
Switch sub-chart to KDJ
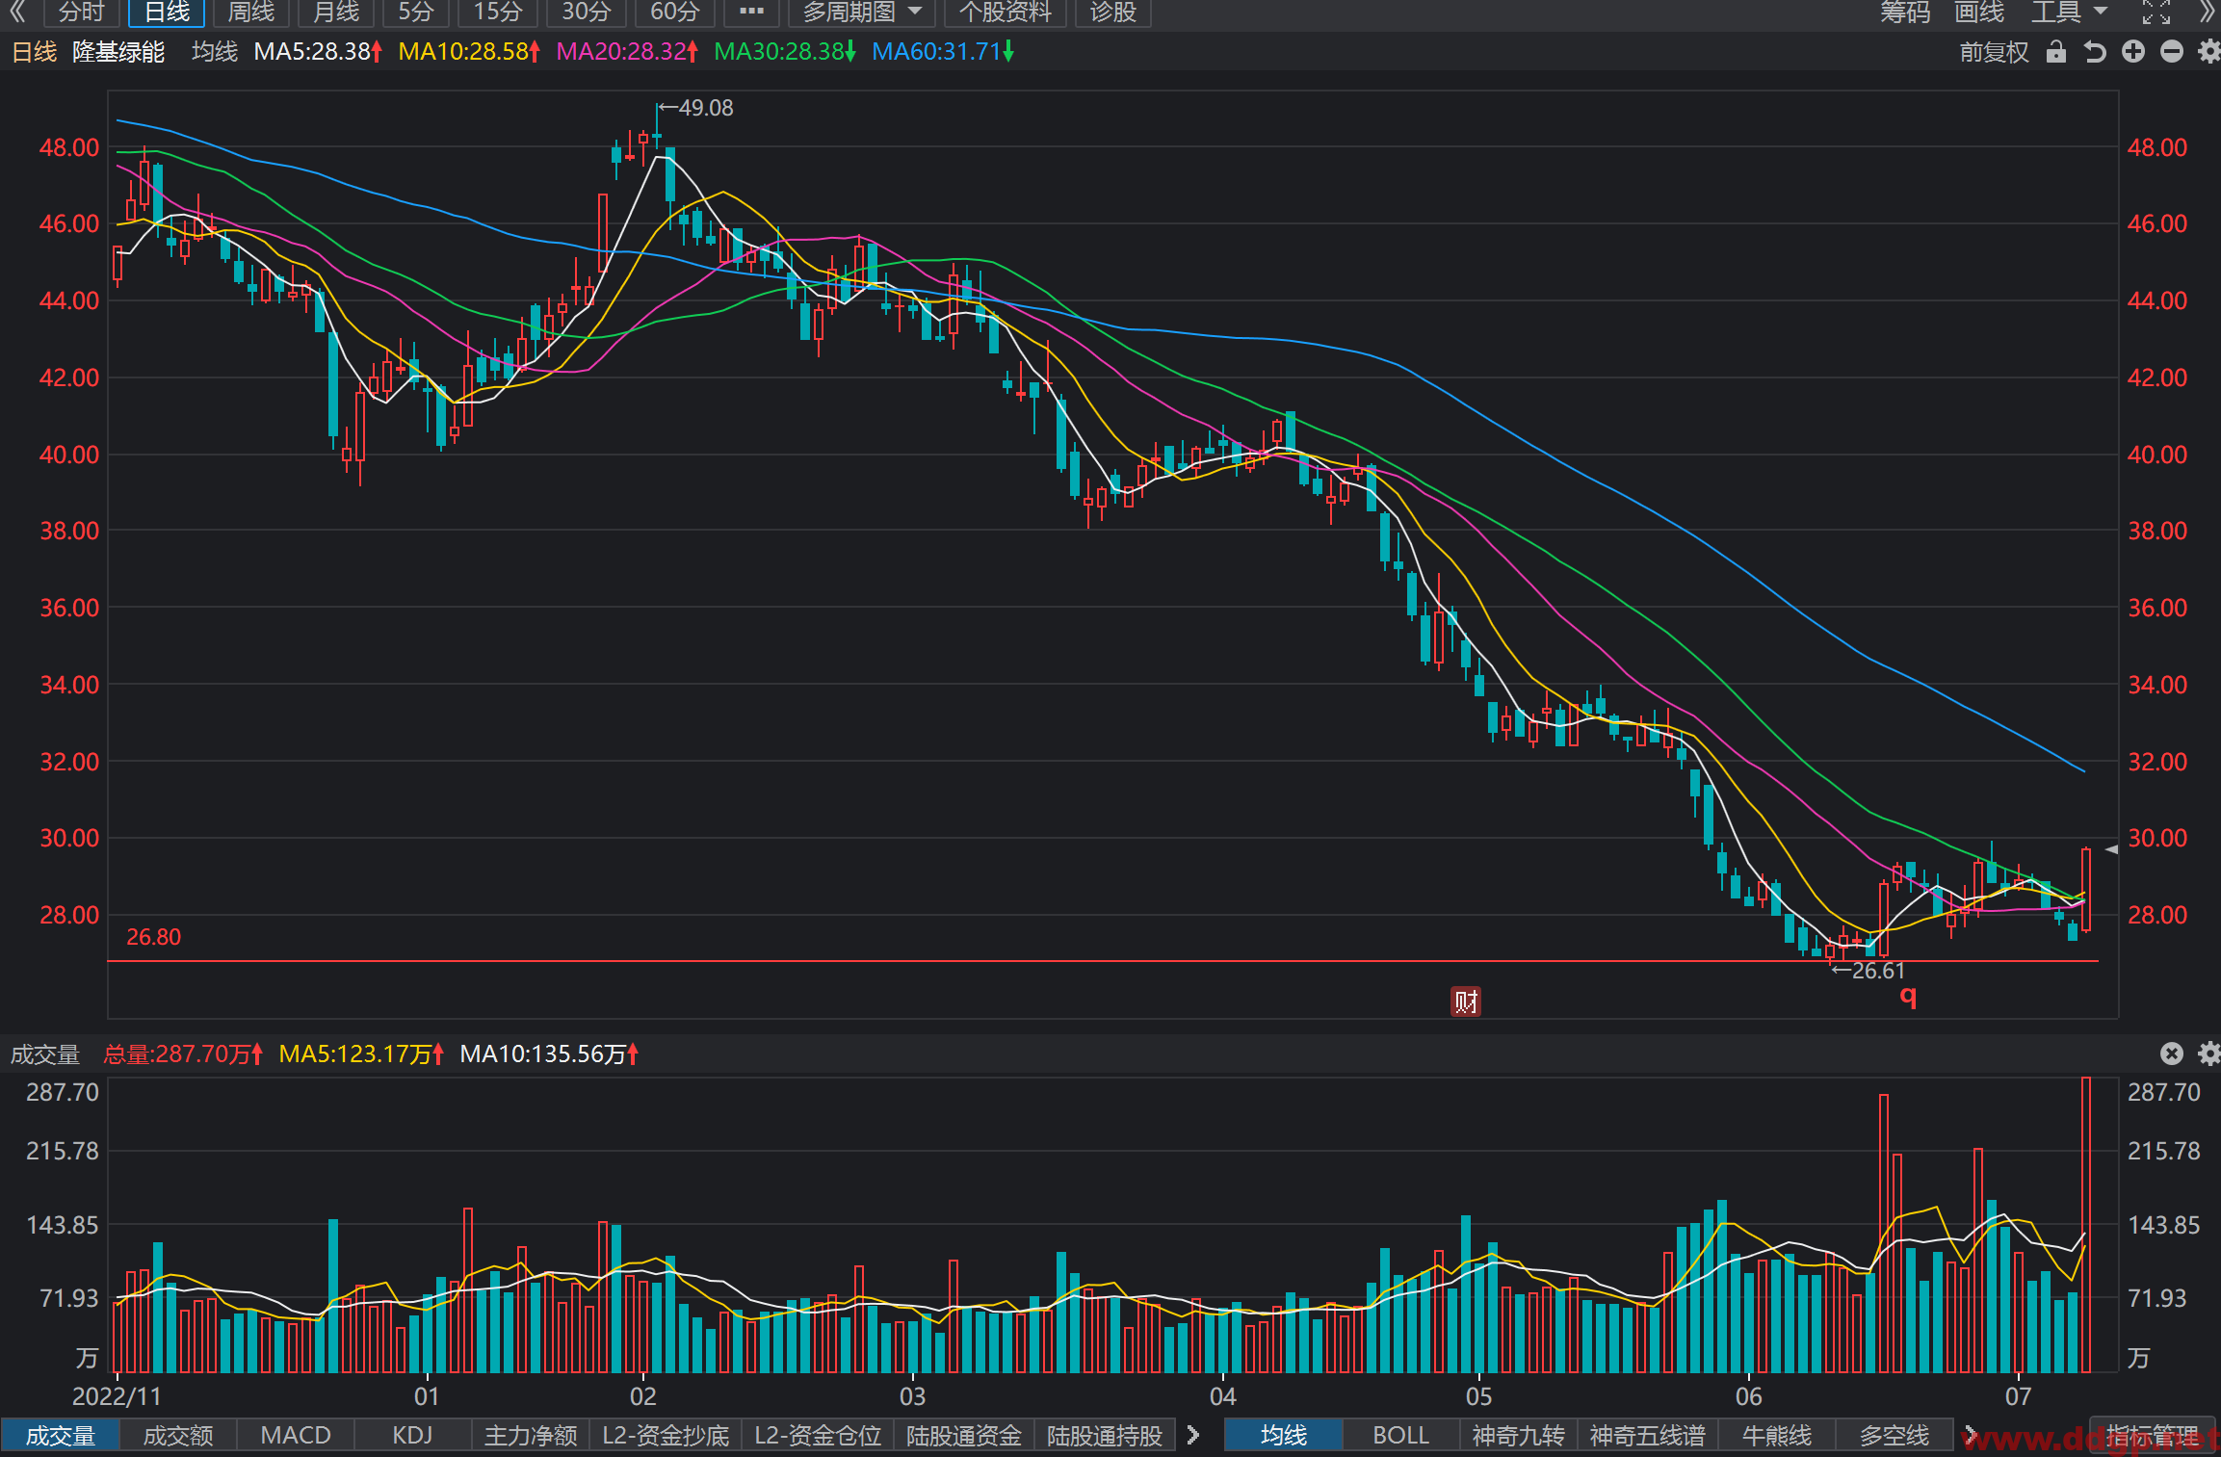point(412,1436)
